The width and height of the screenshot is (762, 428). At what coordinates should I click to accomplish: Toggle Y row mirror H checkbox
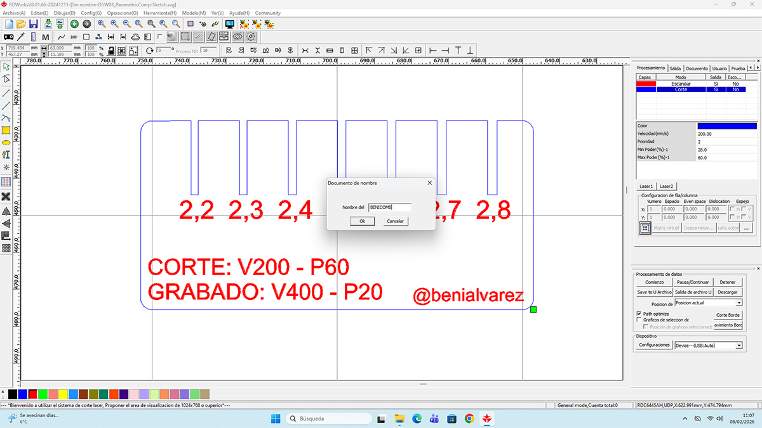pos(732,217)
